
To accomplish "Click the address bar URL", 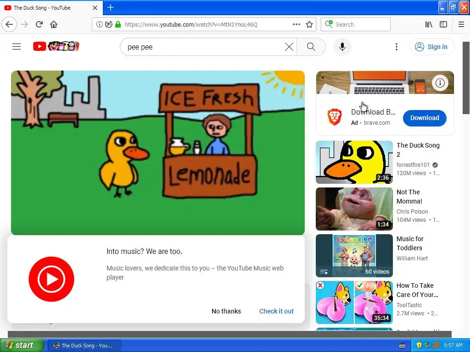I will tap(191, 25).
